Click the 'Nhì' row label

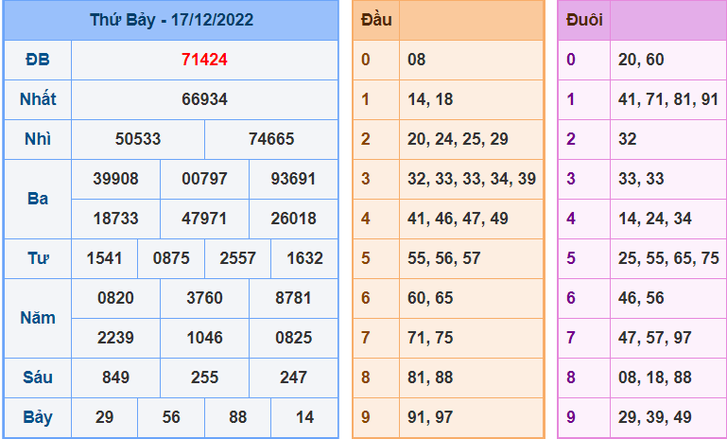[x=38, y=139]
